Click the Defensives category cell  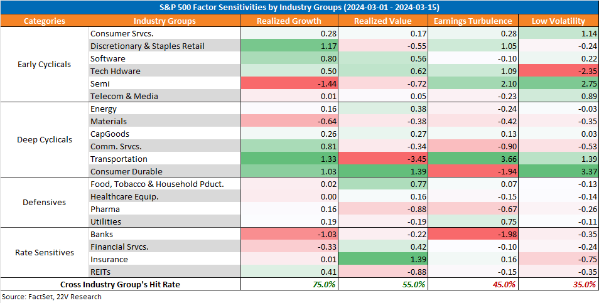pos(45,202)
